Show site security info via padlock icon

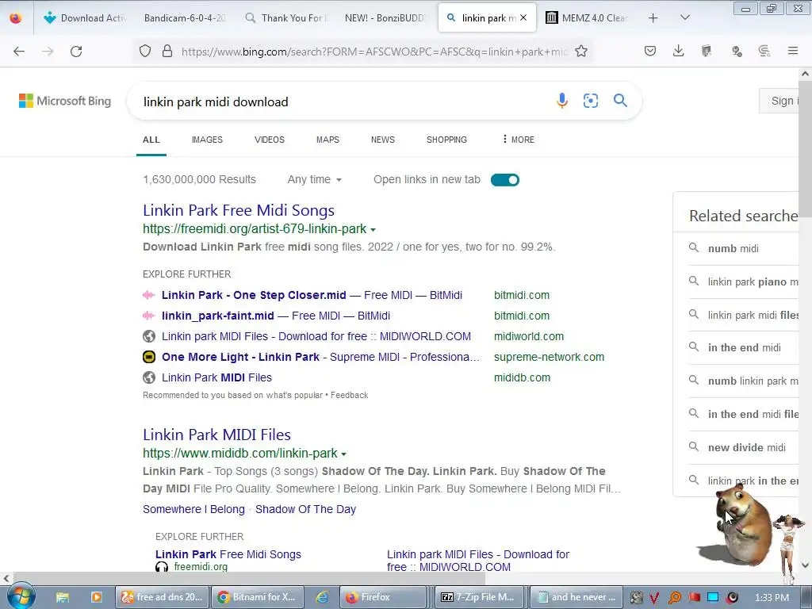167,51
